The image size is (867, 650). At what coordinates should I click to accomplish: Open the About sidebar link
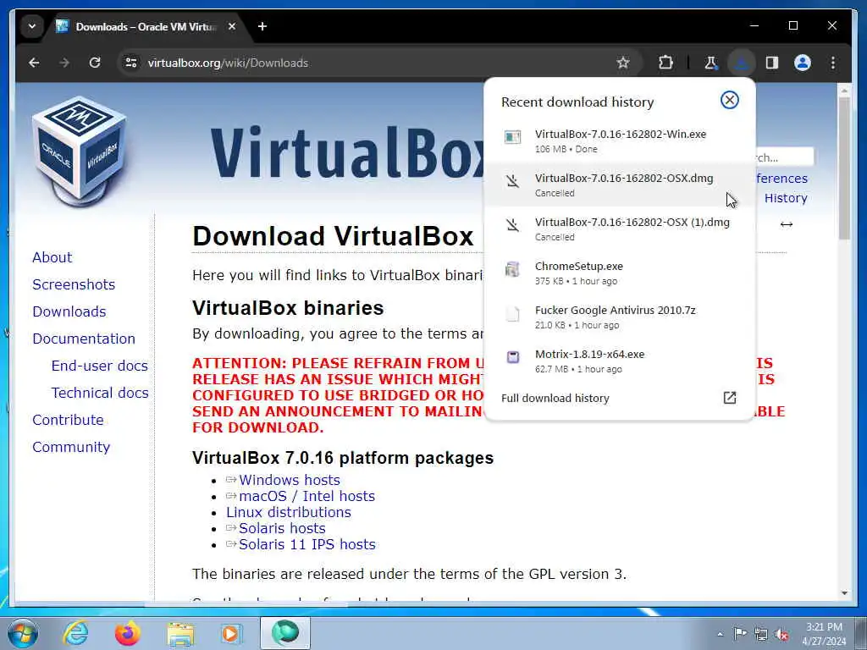point(52,257)
